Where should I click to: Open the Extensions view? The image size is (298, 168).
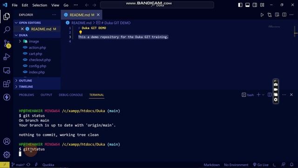tap(7, 84)
